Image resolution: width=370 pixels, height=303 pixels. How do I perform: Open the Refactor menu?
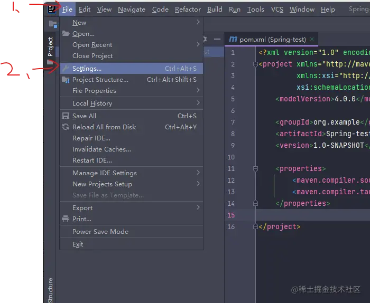(188, 10)
